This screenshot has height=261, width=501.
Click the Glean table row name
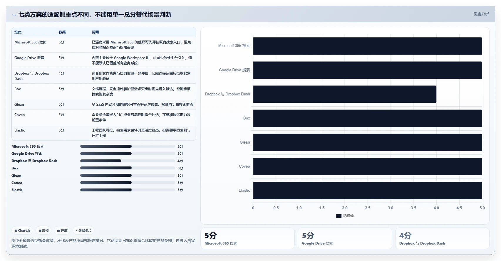click(x=19, y=105)
